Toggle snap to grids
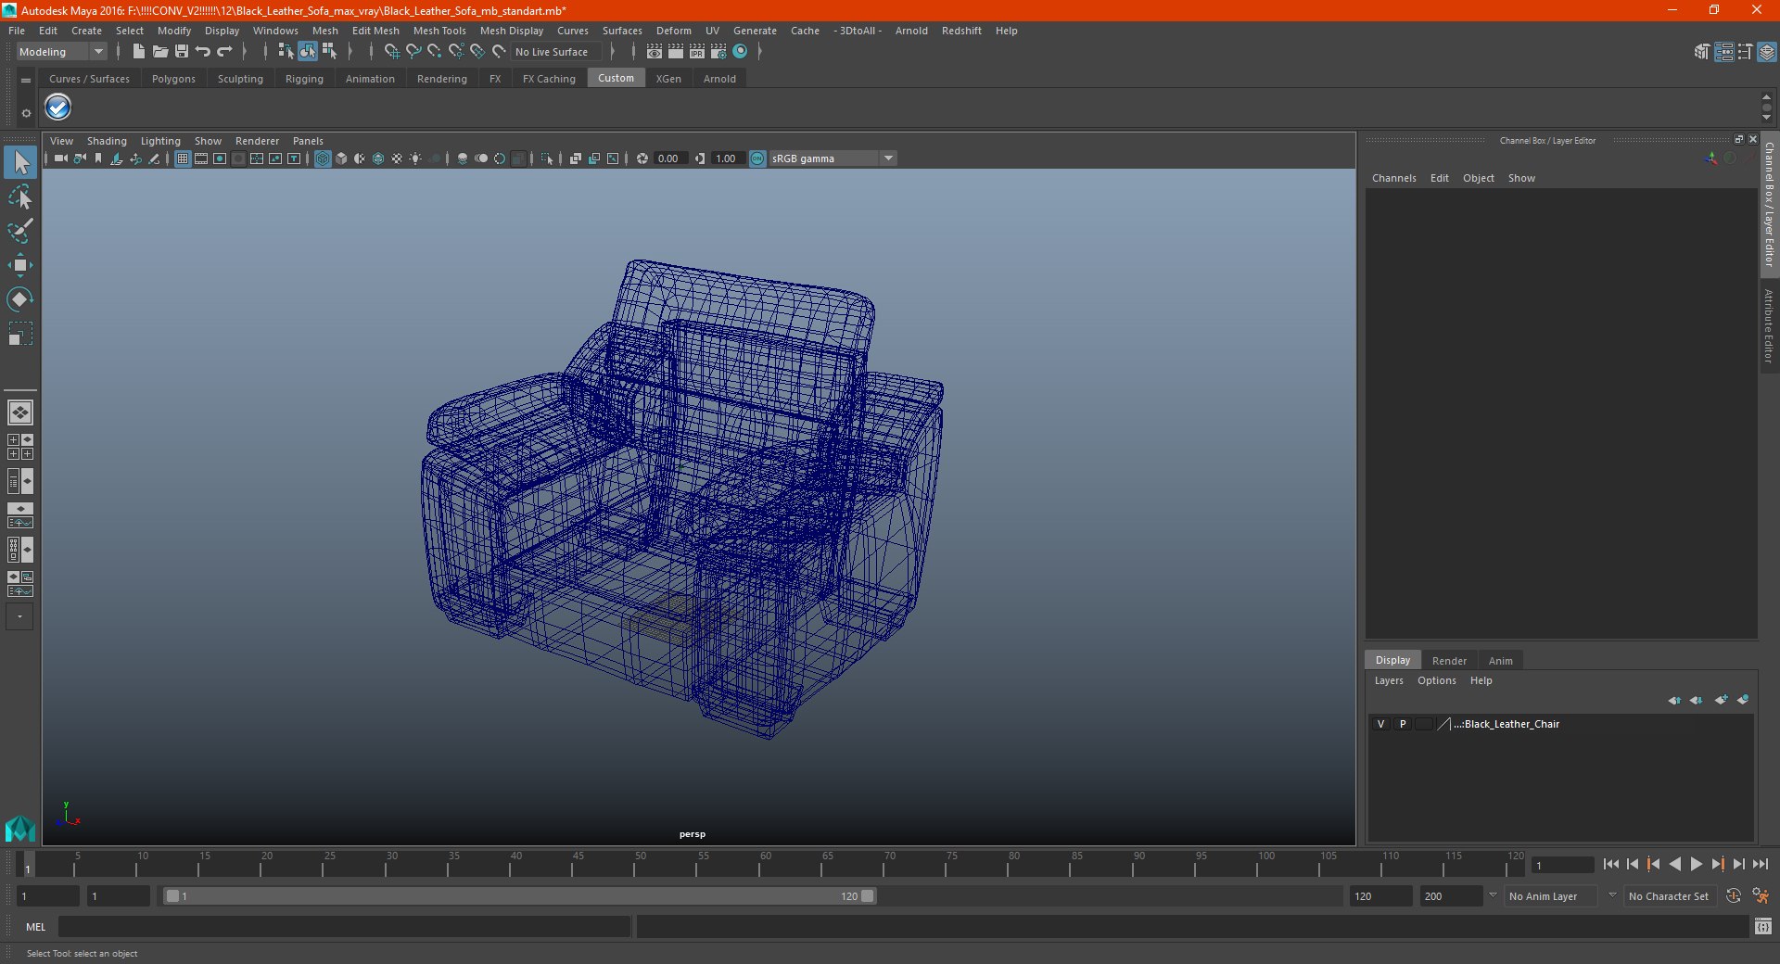Viewport: 1780px width, 964px height. (x=392, y=52)
